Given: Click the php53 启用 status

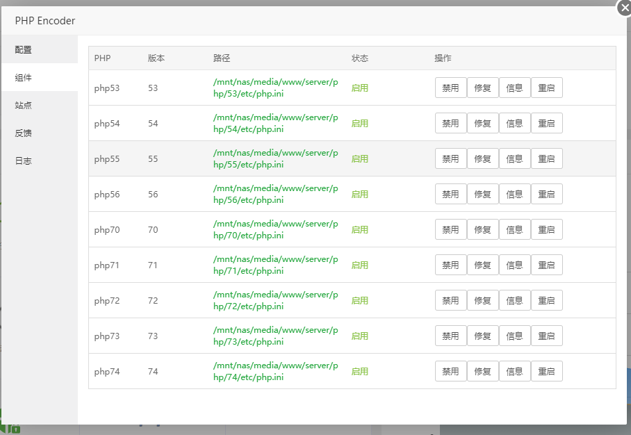Looking at the screenshot, I should click(x=360, y=88).
